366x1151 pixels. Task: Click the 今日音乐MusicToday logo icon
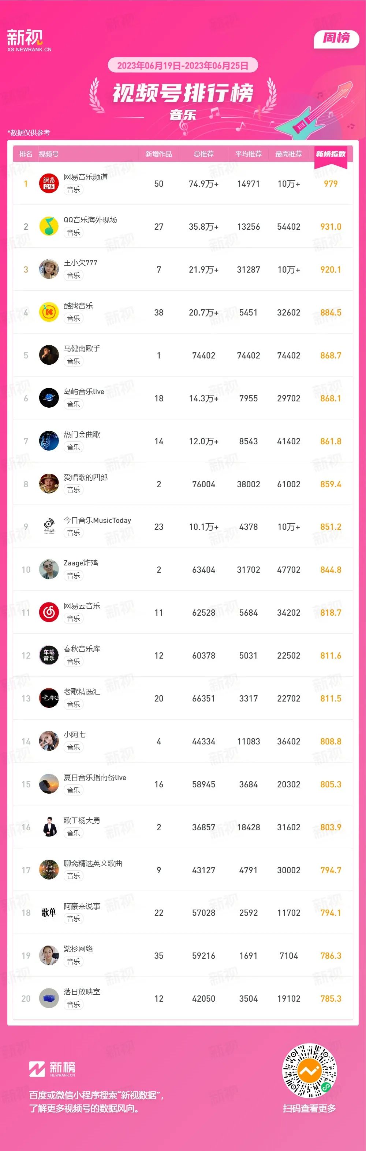(x=49, y=527)
